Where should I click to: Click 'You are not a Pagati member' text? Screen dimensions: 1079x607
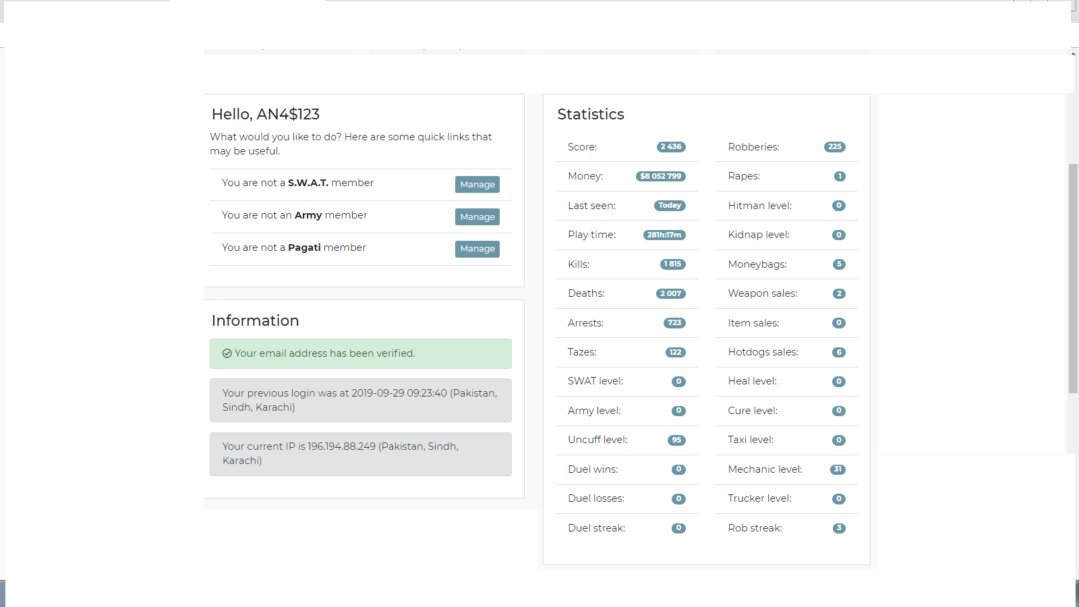(293, 248)
